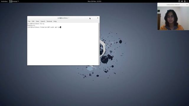Open the Search menu in the terminal
Image resolution: width=189 pixels, height=106 pixels.
[x=43, y=21]
